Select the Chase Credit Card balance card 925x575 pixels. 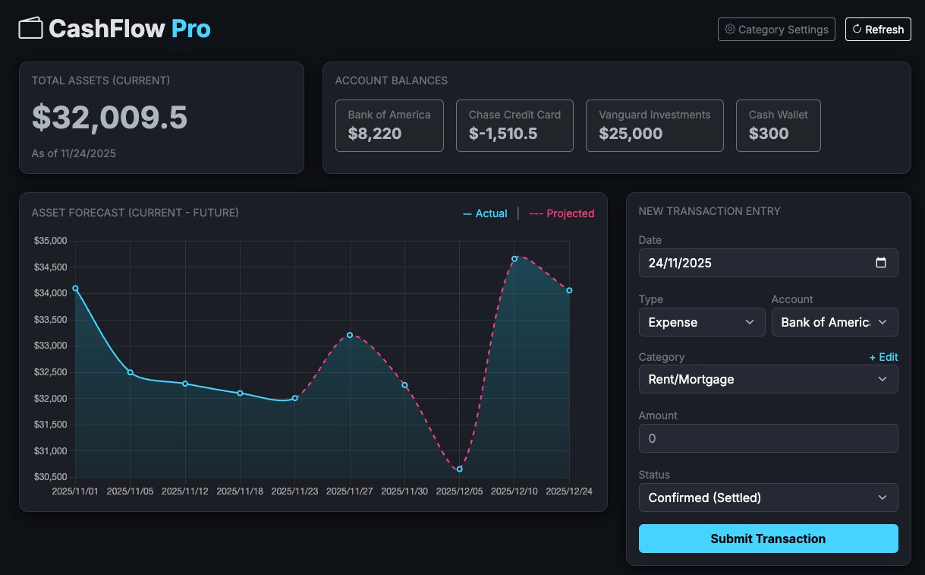tap(514, 125)
